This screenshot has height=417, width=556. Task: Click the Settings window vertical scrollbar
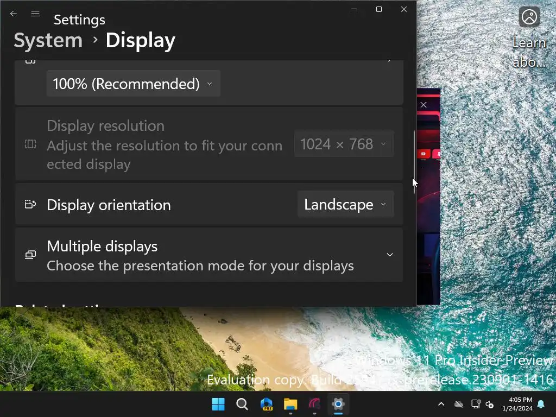click(x=414, y=162)
